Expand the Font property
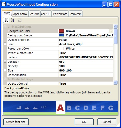 (5, 44)
